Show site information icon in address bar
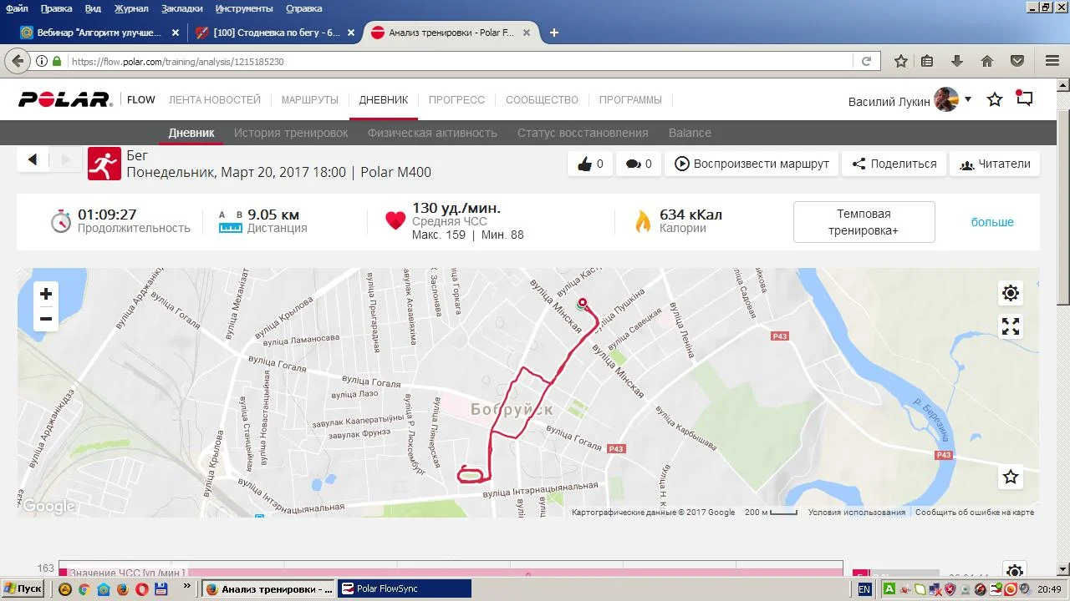 point(42,62)
